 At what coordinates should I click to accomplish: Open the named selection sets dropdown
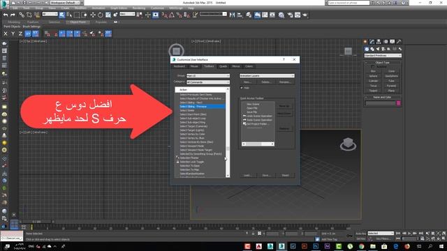tap(213, 14)
